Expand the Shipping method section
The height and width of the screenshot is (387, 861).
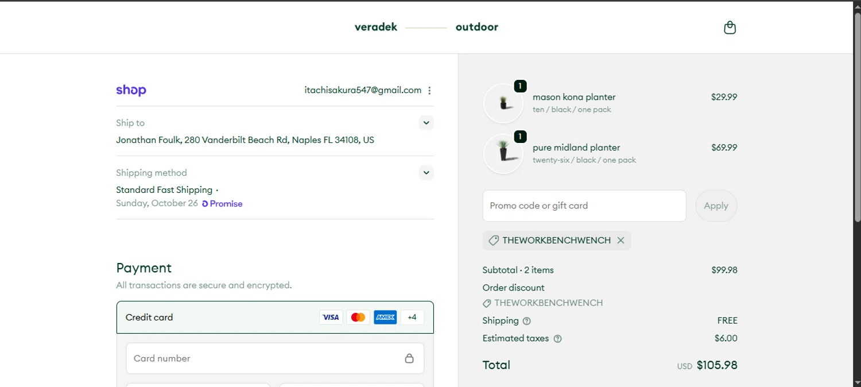click(426, 173)
